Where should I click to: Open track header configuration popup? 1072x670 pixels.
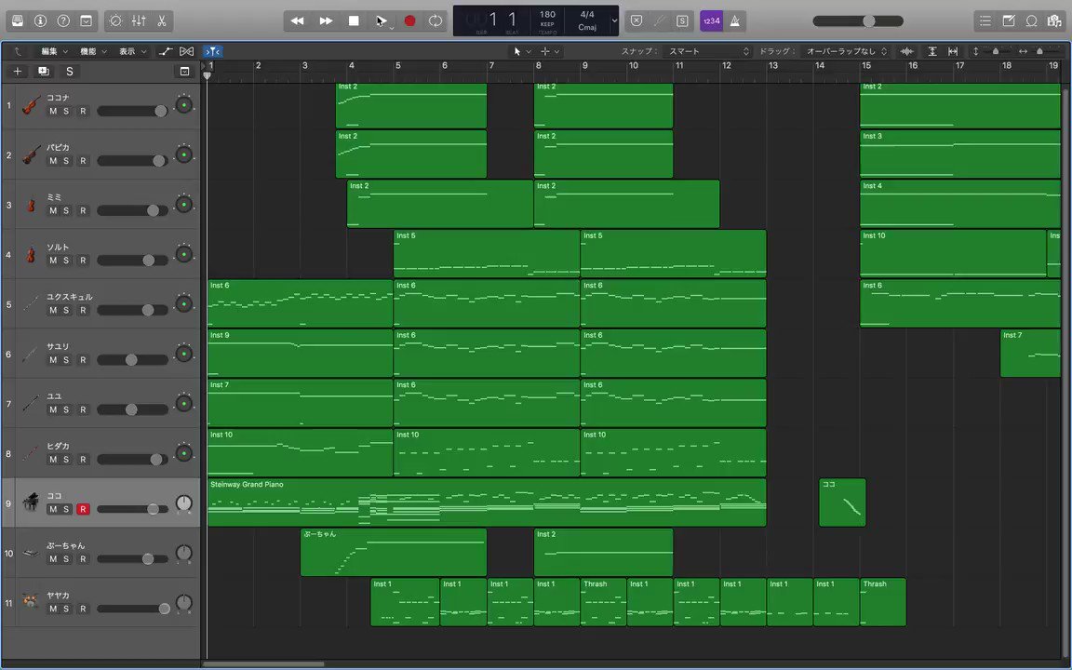click(x=184, y=71)
